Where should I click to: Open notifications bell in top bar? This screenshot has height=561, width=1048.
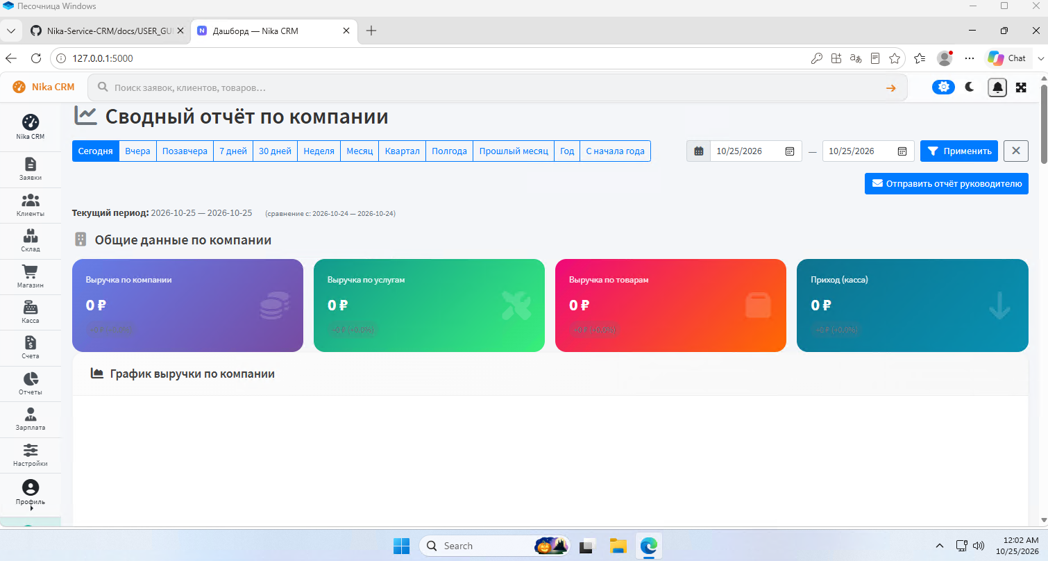pyautogui.click(x=997, y=87)
